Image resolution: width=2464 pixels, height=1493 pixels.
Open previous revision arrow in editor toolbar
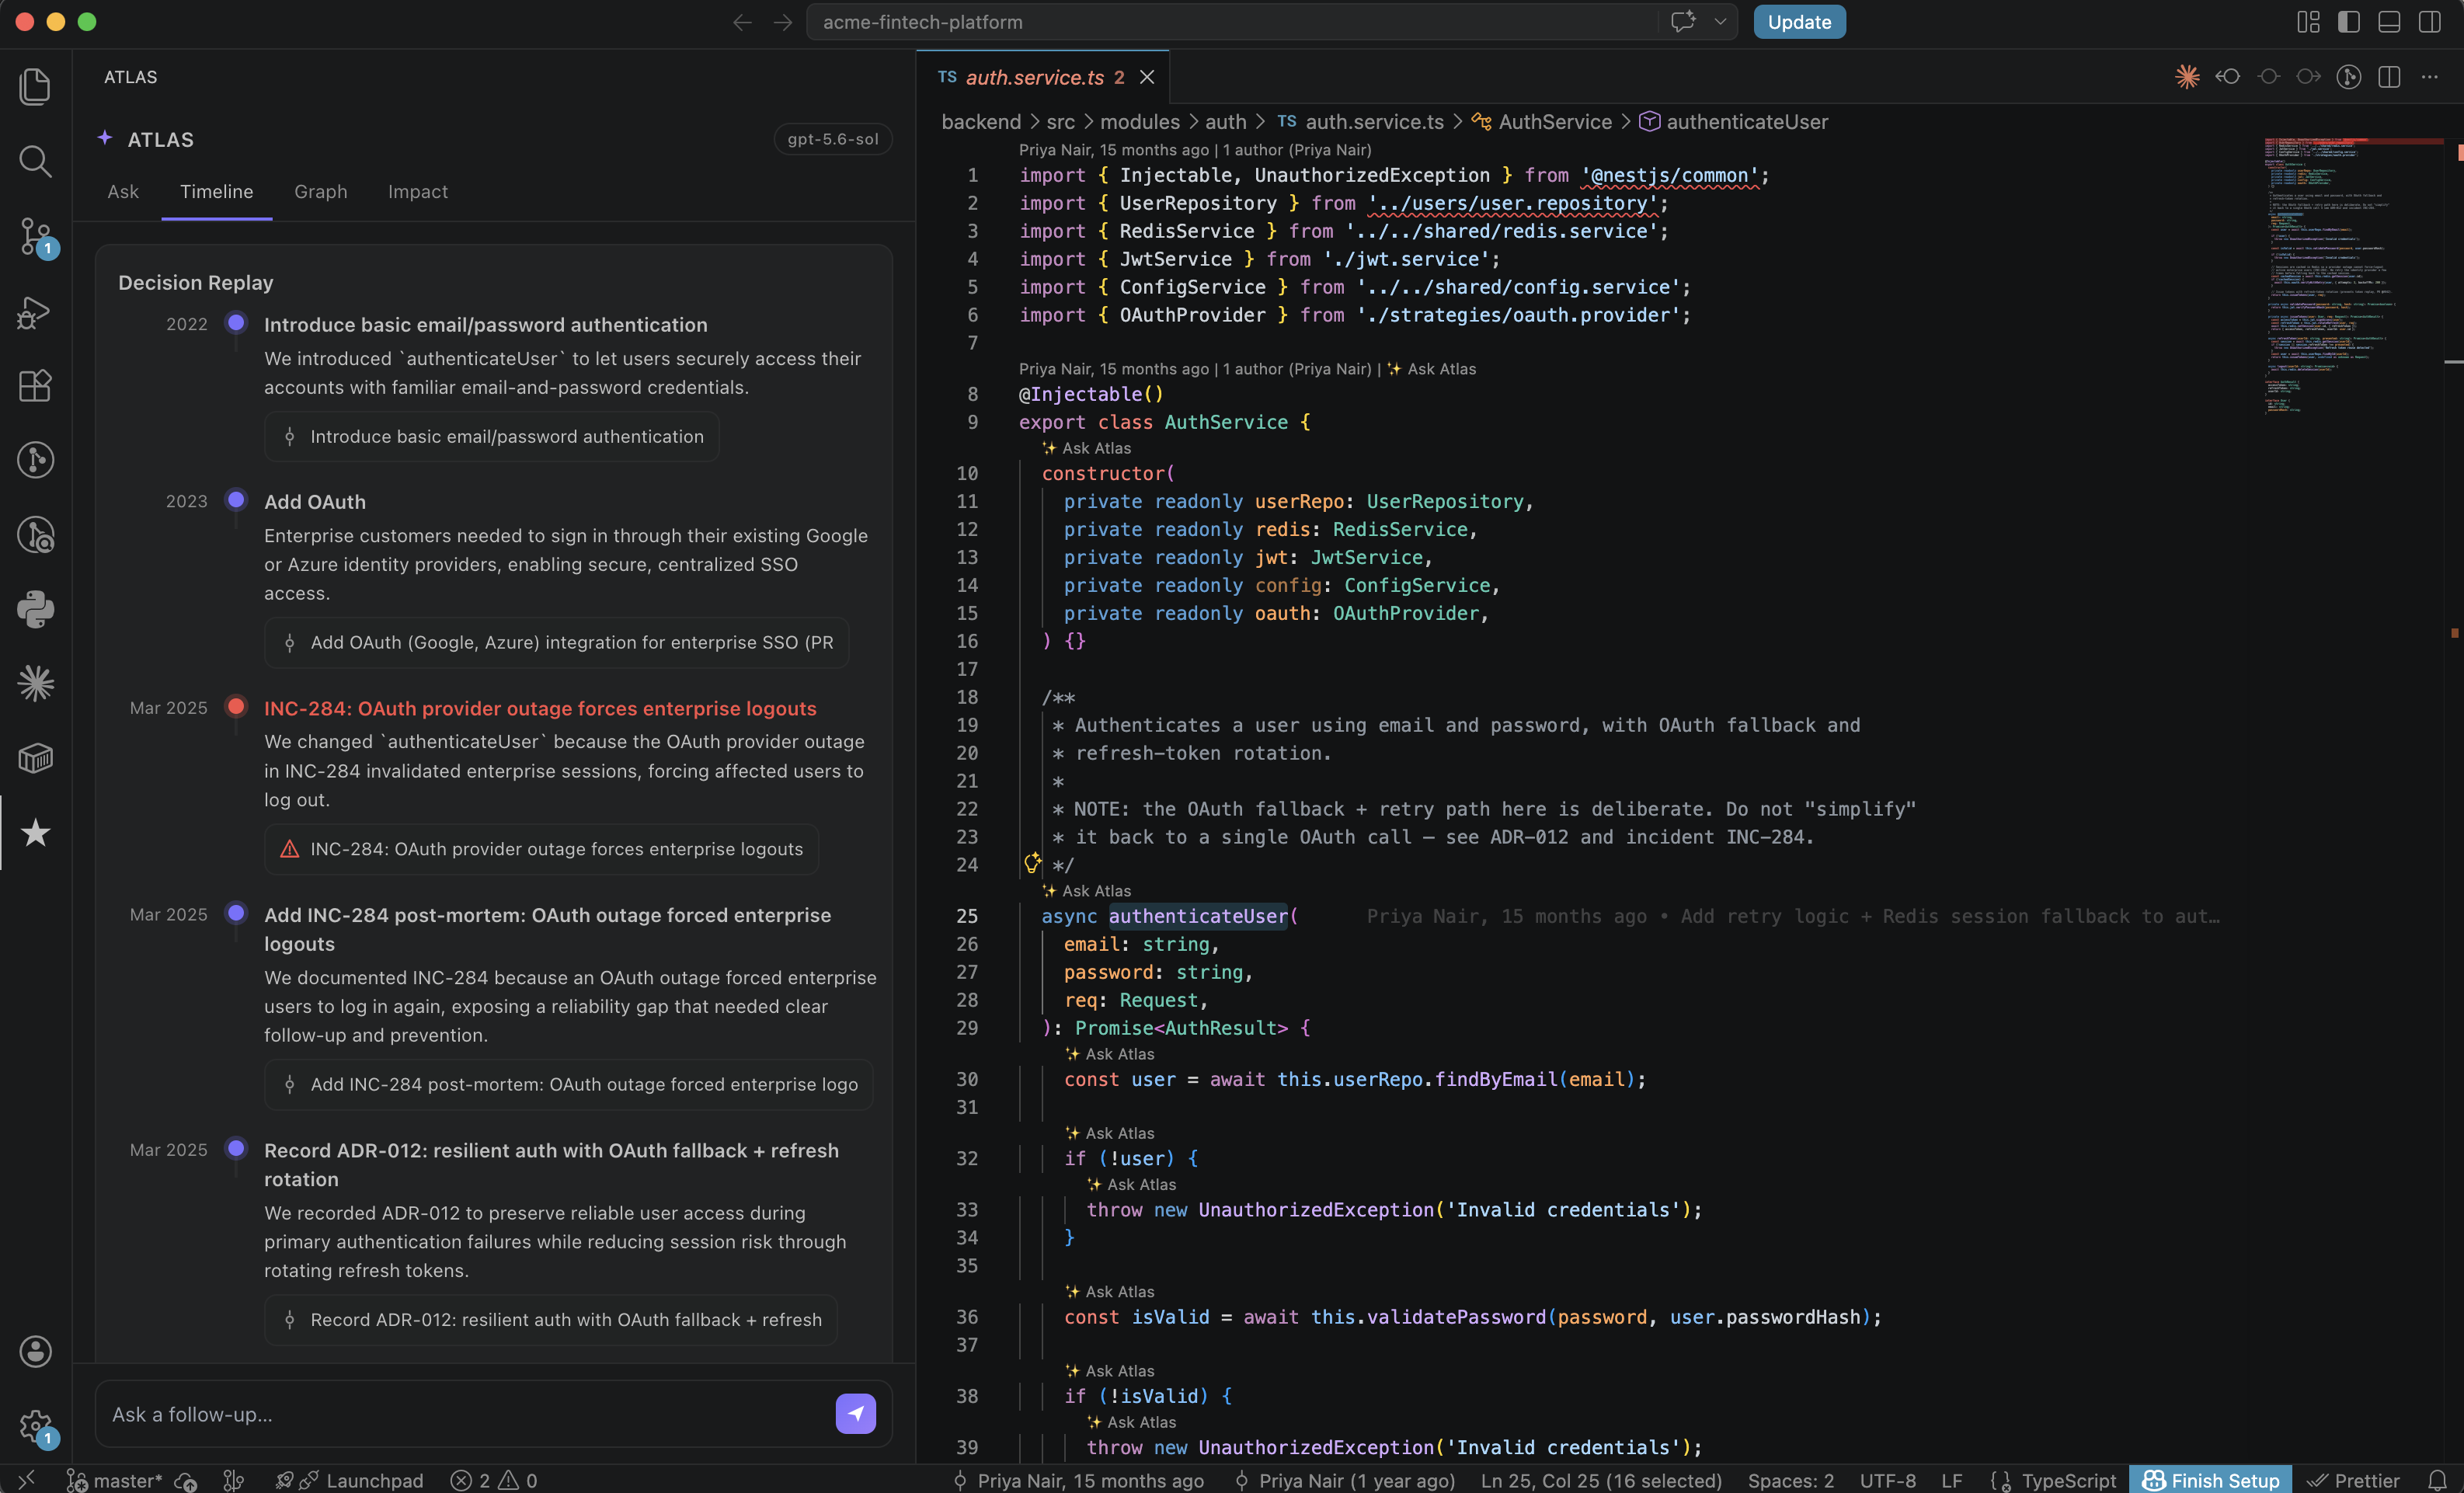(2228, 77)
